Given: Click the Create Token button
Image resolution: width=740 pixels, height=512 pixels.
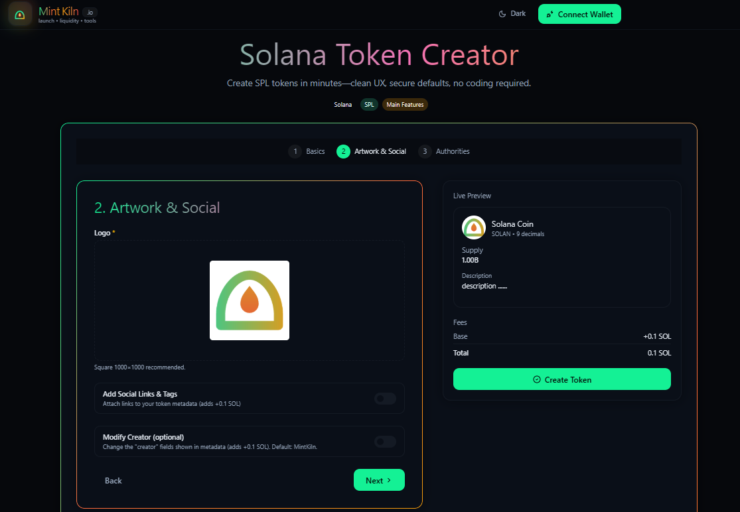Looking at the screenshot, I should (x=561, y=379).
